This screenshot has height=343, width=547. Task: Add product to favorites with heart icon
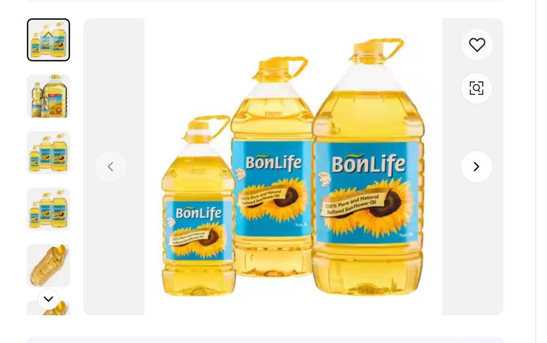point(477,44)
